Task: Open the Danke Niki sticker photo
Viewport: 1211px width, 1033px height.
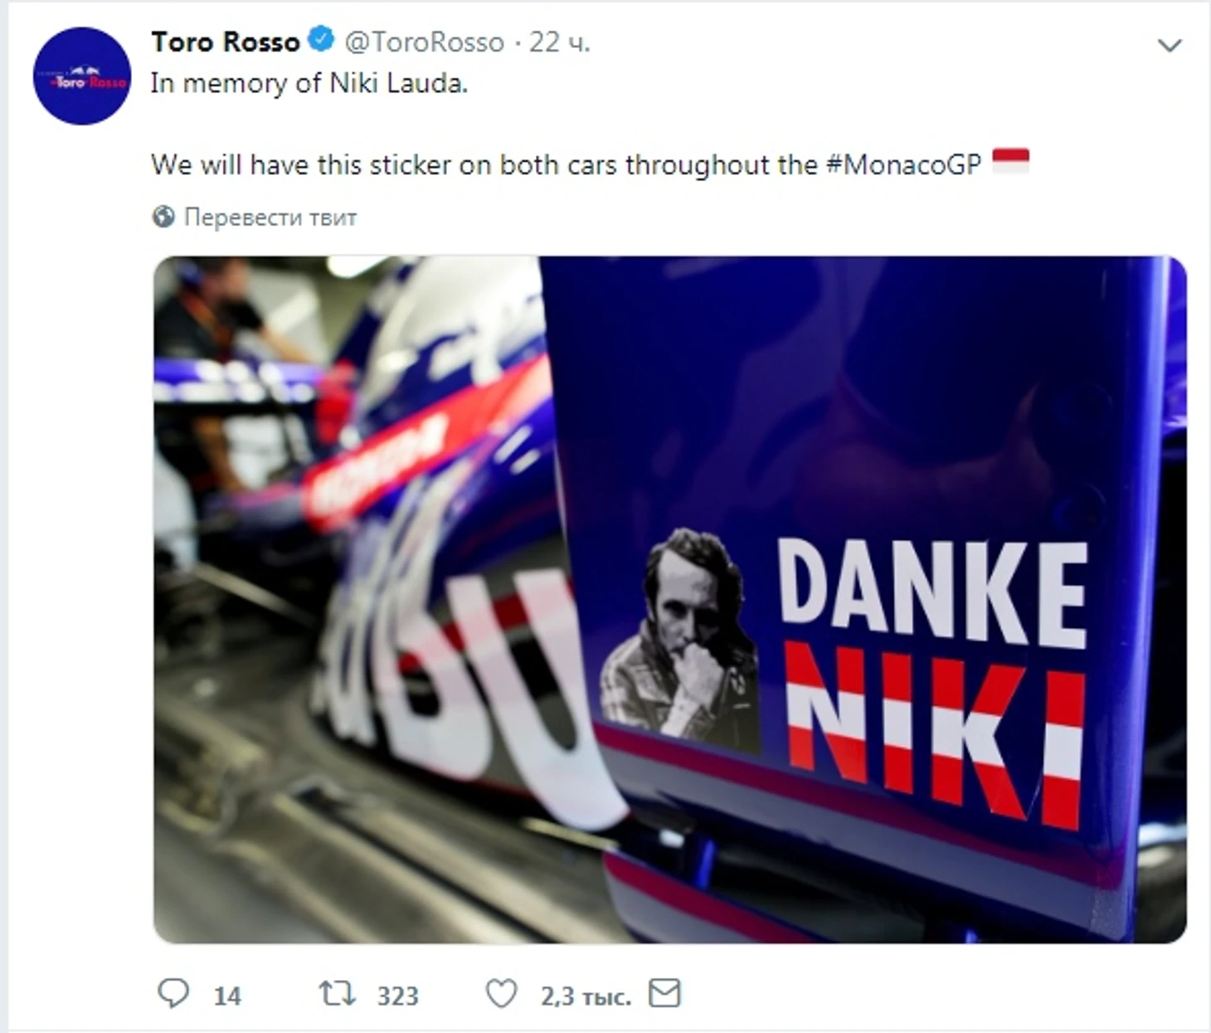Action: click(x=669, y=599)
